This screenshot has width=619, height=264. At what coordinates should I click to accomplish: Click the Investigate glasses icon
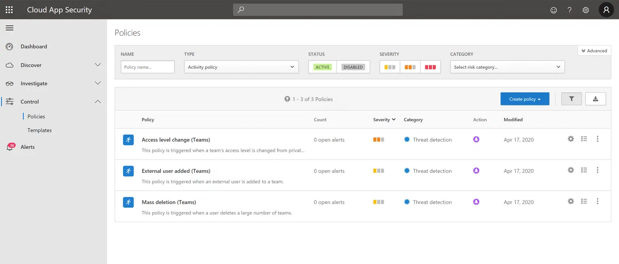click(x=9, y=83)
